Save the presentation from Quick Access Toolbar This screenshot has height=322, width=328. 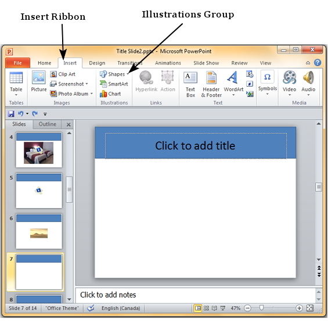click(11, 114)
